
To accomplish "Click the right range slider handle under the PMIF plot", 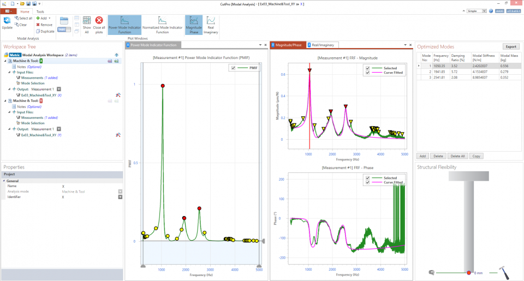I will (259, 266).
